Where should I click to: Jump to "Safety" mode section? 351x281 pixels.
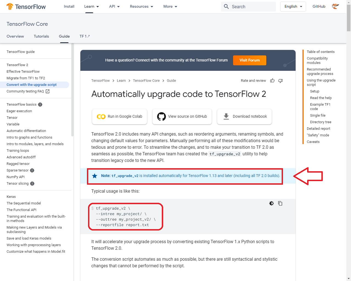point(318,135)
